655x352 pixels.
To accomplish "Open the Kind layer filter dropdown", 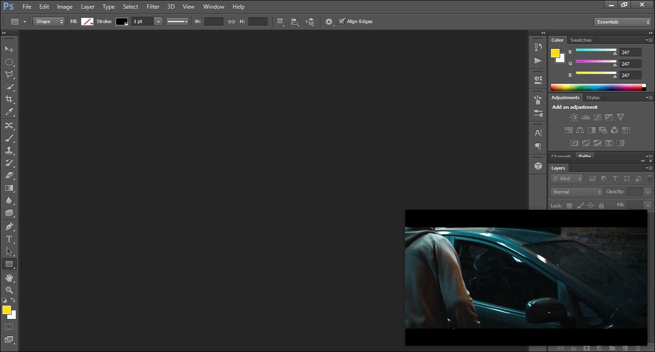I will click(x=567, y=179).
